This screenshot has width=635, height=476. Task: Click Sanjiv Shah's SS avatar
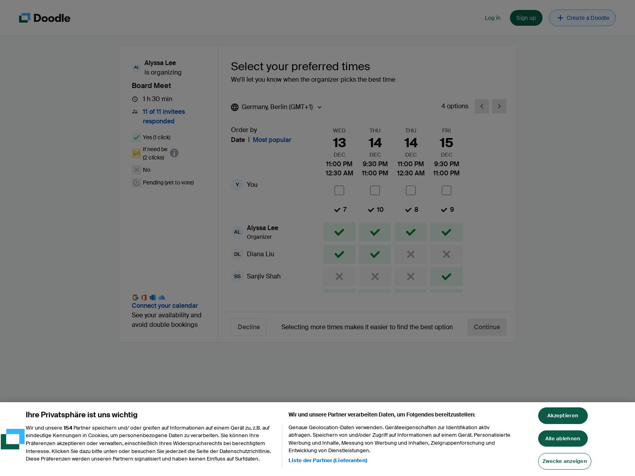pyautogui.click(x=237, y=276)
